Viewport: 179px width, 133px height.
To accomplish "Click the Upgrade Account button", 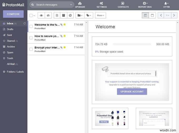I will (132, 92).
